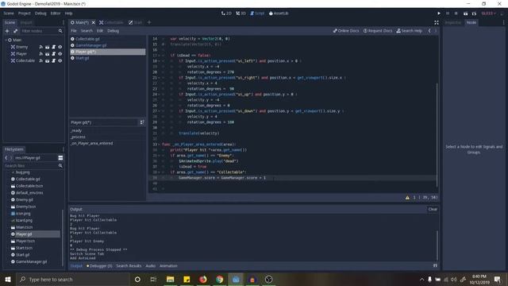Image resolution: width=508 pixels, height=286 pixels.
Task: Open Online Docs link
Action: [x=346, y=31]
